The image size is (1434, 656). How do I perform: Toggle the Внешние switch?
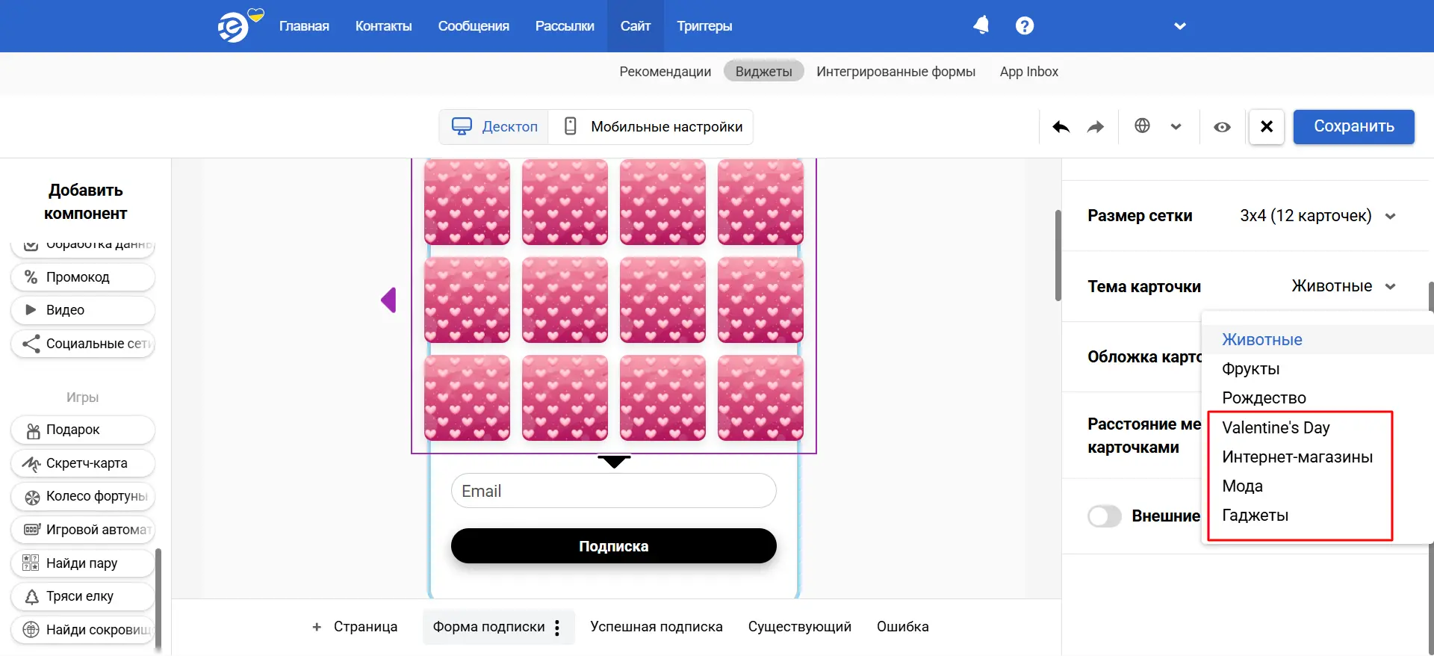pyautogui.click(x=1104, y=516)
